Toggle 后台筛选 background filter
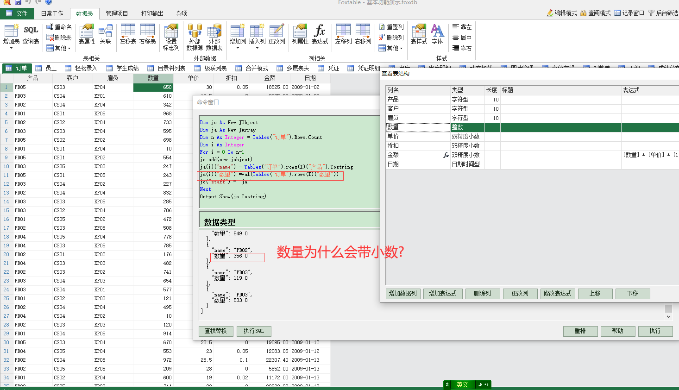The height and width of the screenshot is (390, 679). pos(663,13)
